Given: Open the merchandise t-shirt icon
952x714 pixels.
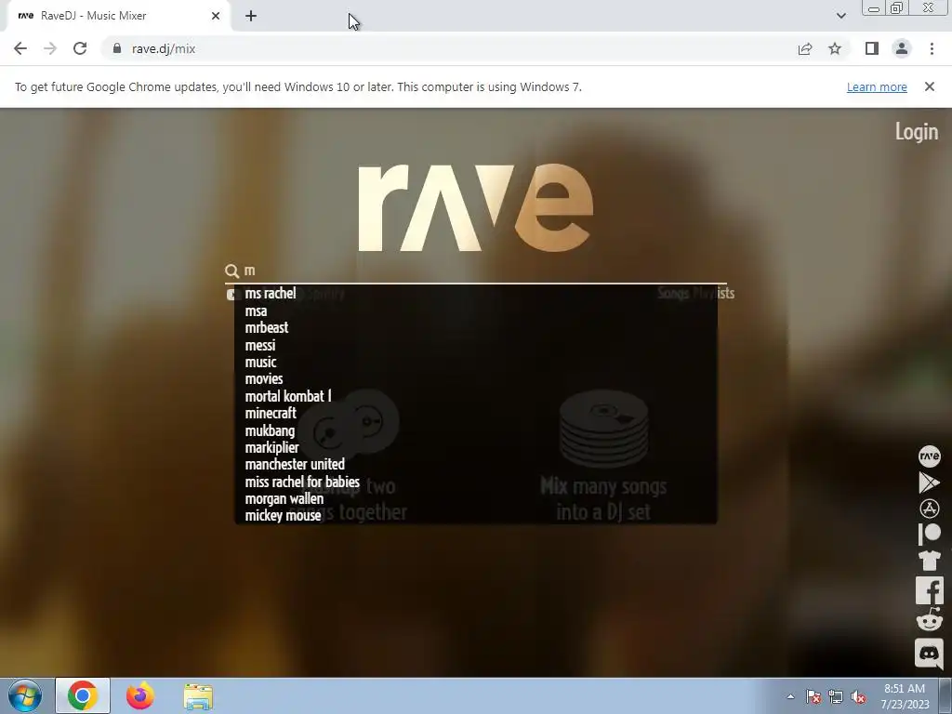Looking at the screenshot, I should click(x=929, y=561).
